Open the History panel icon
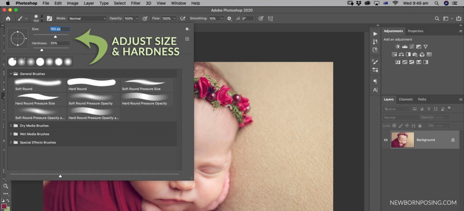Screen dimensions: 464x211 pyautogui.click(x=375, y=42)
